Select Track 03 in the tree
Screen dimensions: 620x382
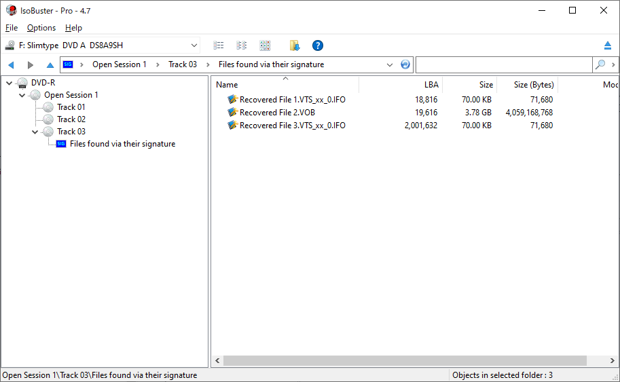pos(71,132)
